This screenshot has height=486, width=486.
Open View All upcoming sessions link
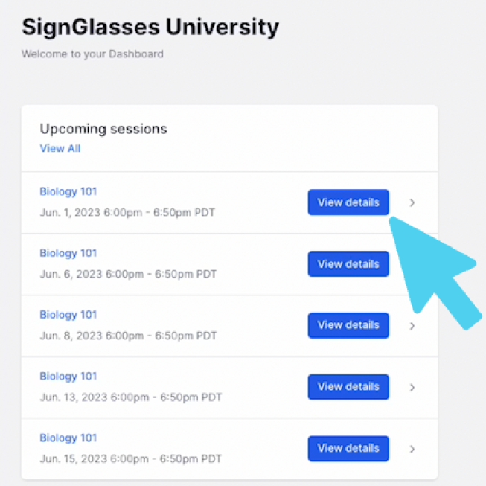(x=60, y=148)
